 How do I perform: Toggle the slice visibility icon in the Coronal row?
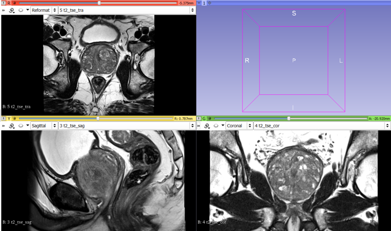coord(216,126)
